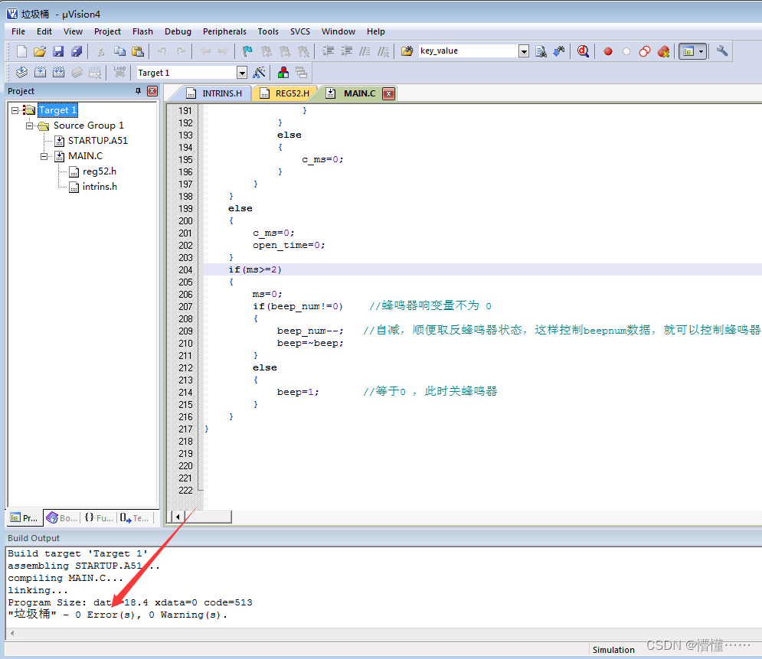Collapse the Target 1 tree node

15,110
